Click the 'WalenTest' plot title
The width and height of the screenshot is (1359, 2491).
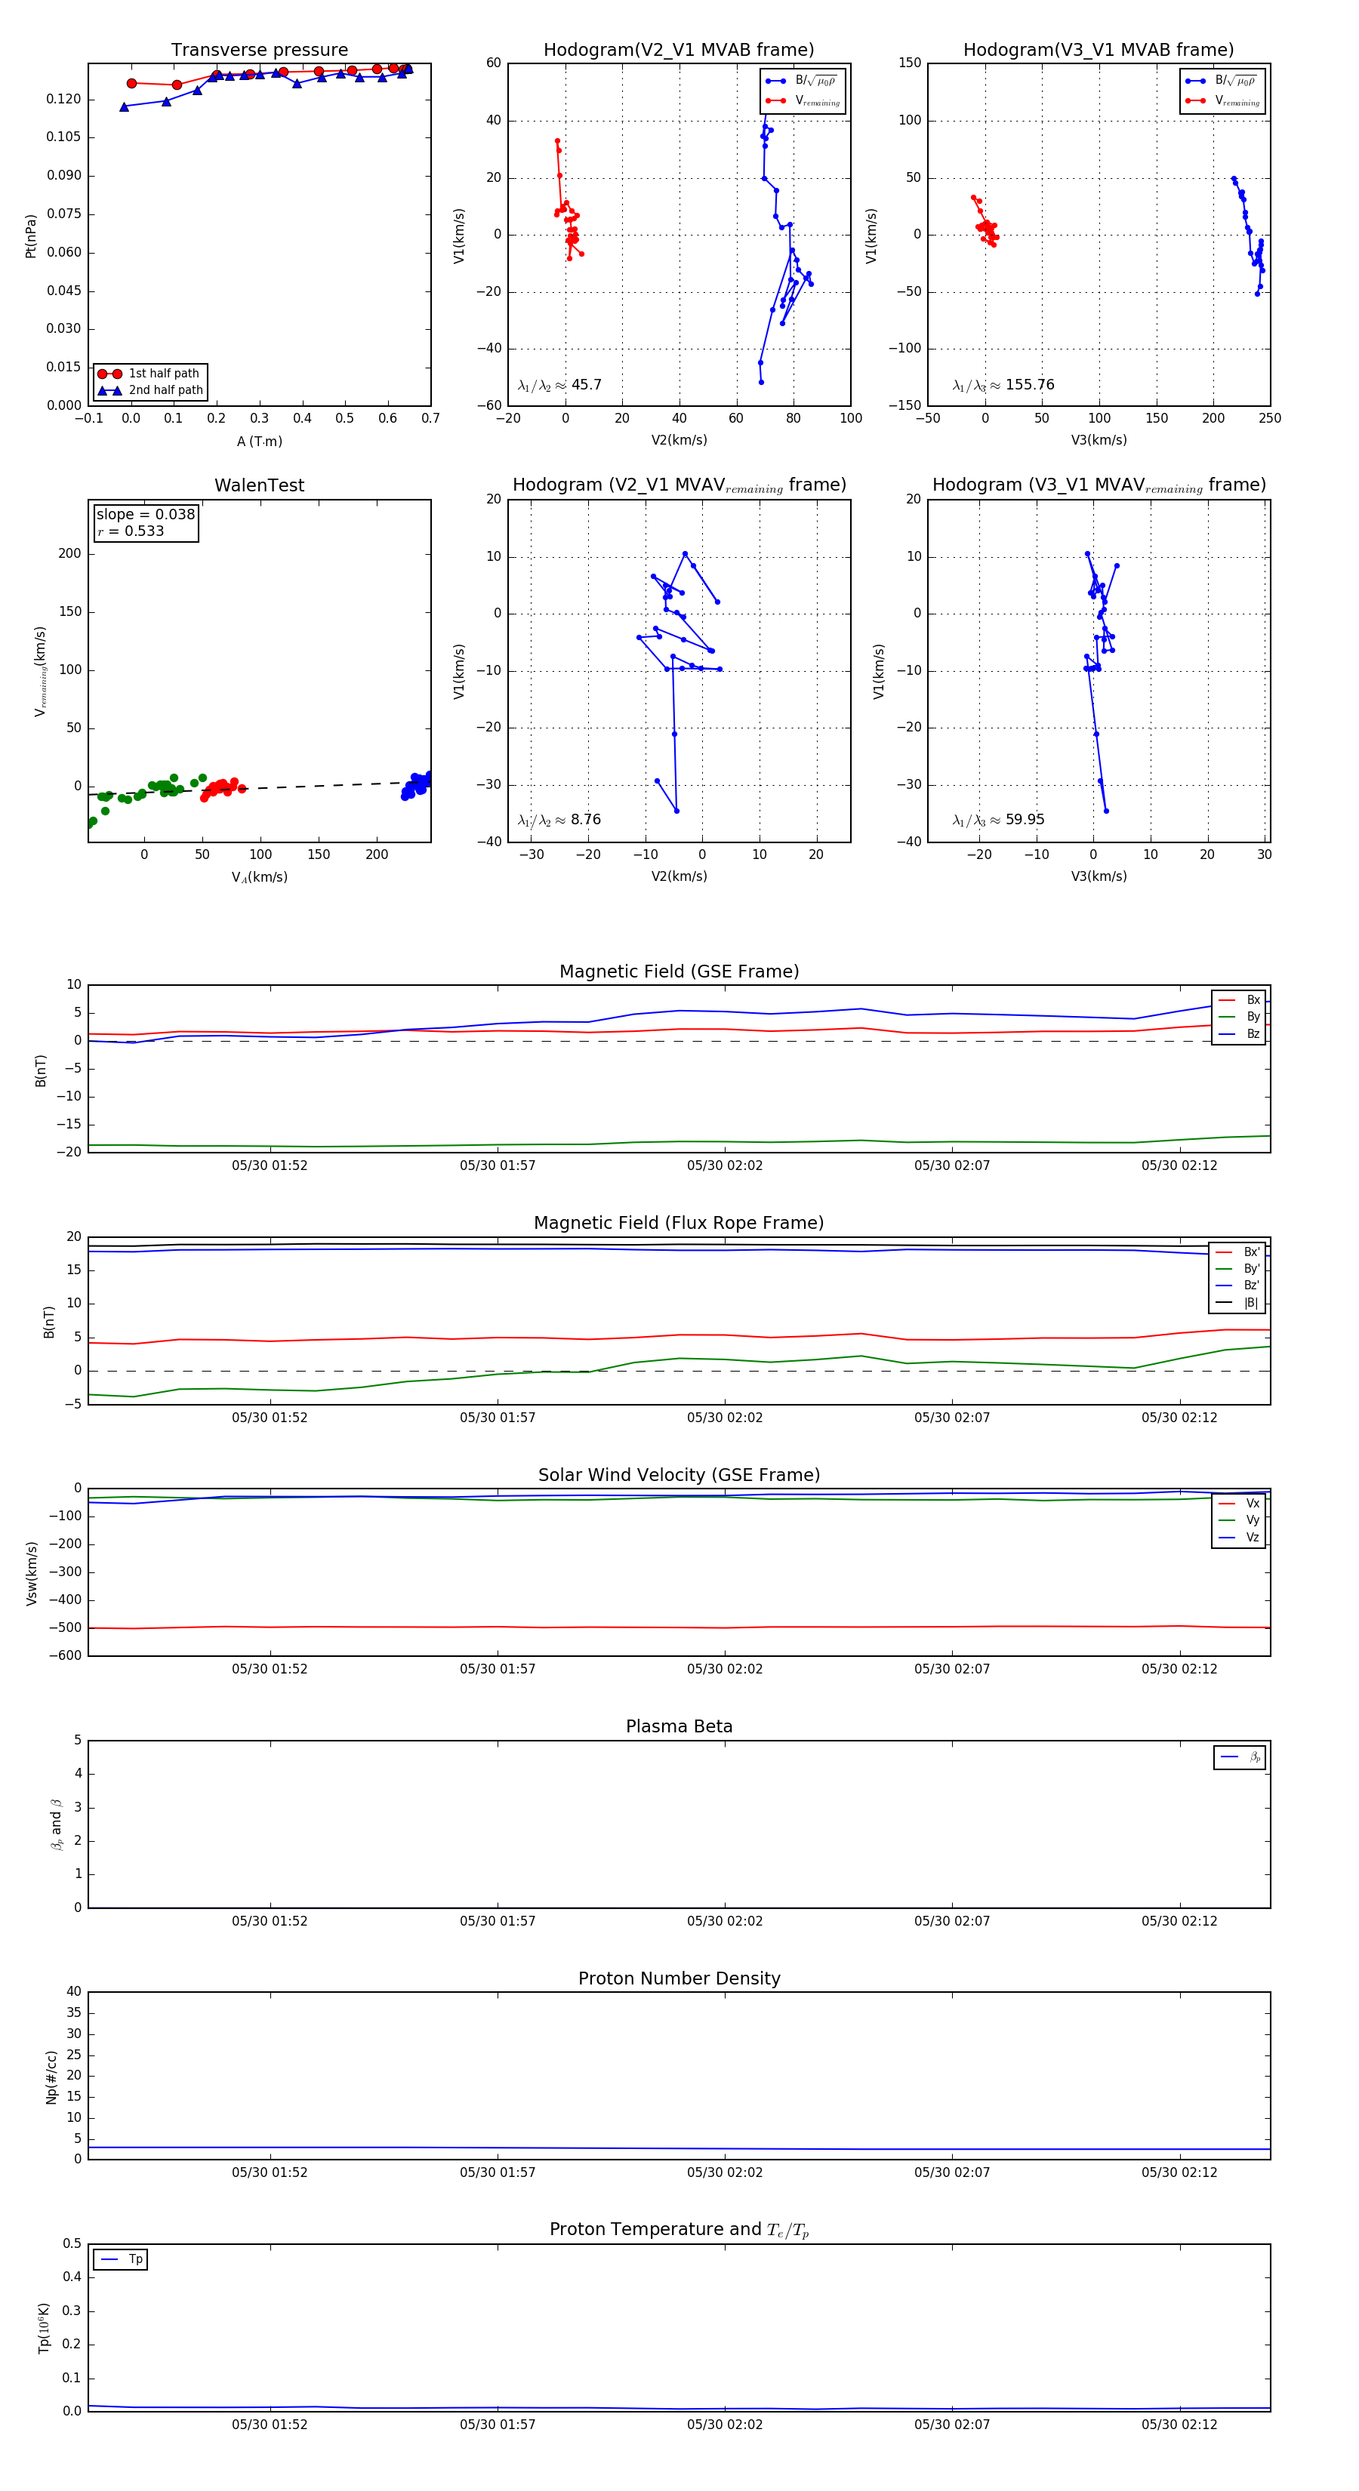pyautogui.click(x=259, y=485)
